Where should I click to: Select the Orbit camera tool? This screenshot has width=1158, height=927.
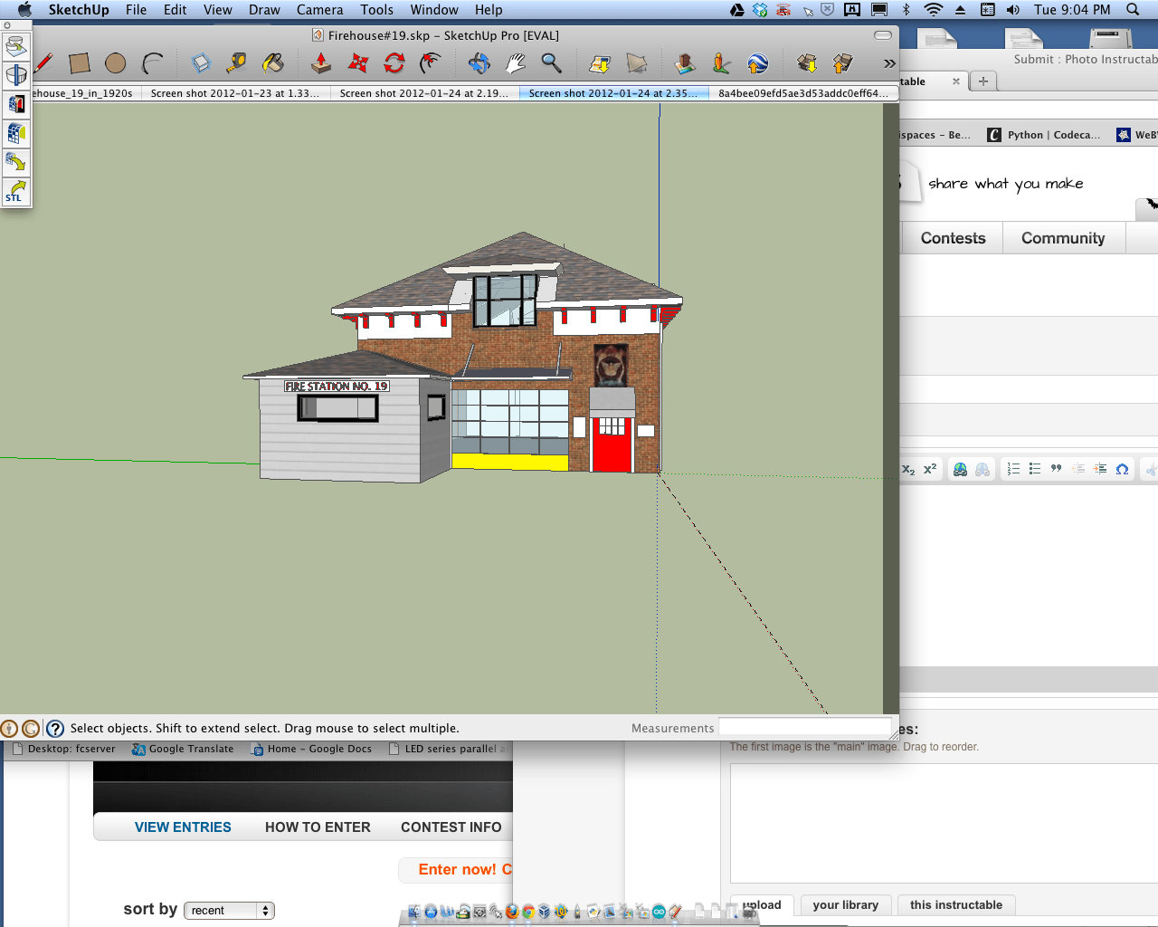(x=479, y=63)
